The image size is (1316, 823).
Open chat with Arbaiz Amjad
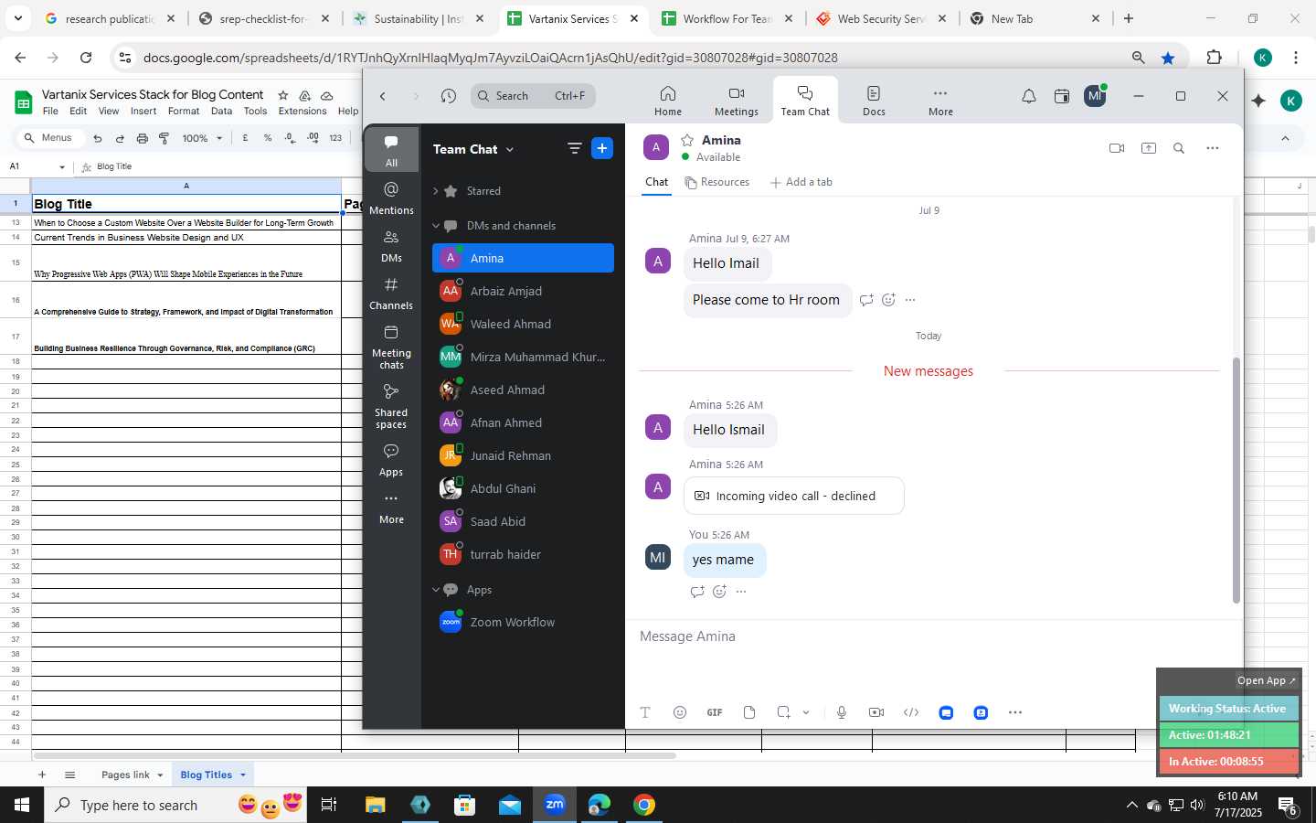523,291
